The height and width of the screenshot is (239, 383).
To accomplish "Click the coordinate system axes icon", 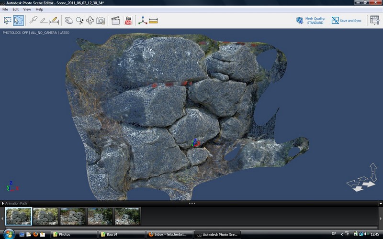I will pos(142,21).
